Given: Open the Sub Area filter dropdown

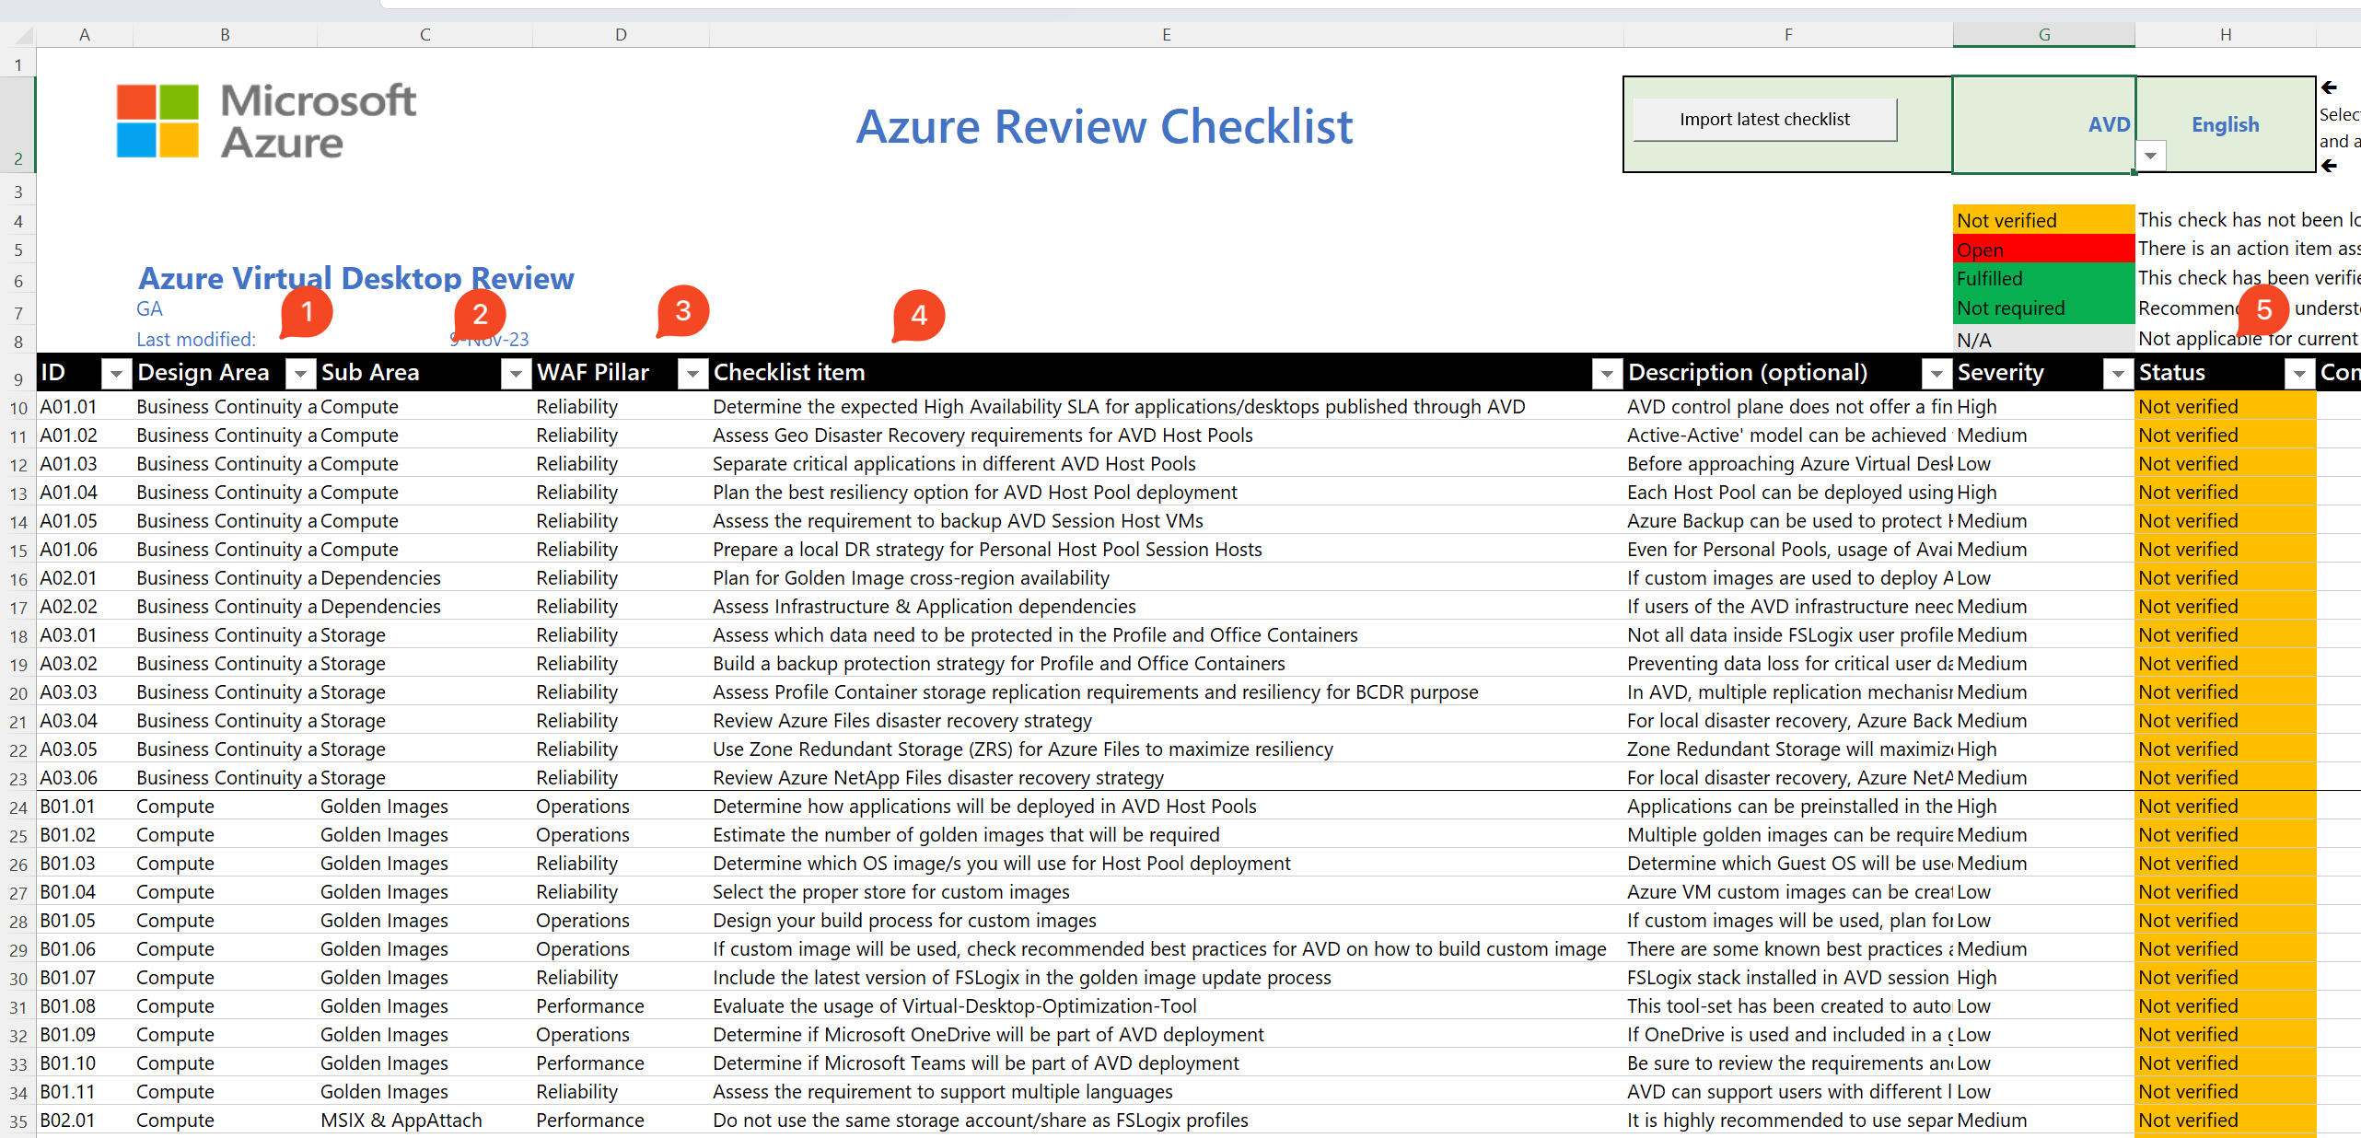Looking at the screenshot, I should click(517, 375).
